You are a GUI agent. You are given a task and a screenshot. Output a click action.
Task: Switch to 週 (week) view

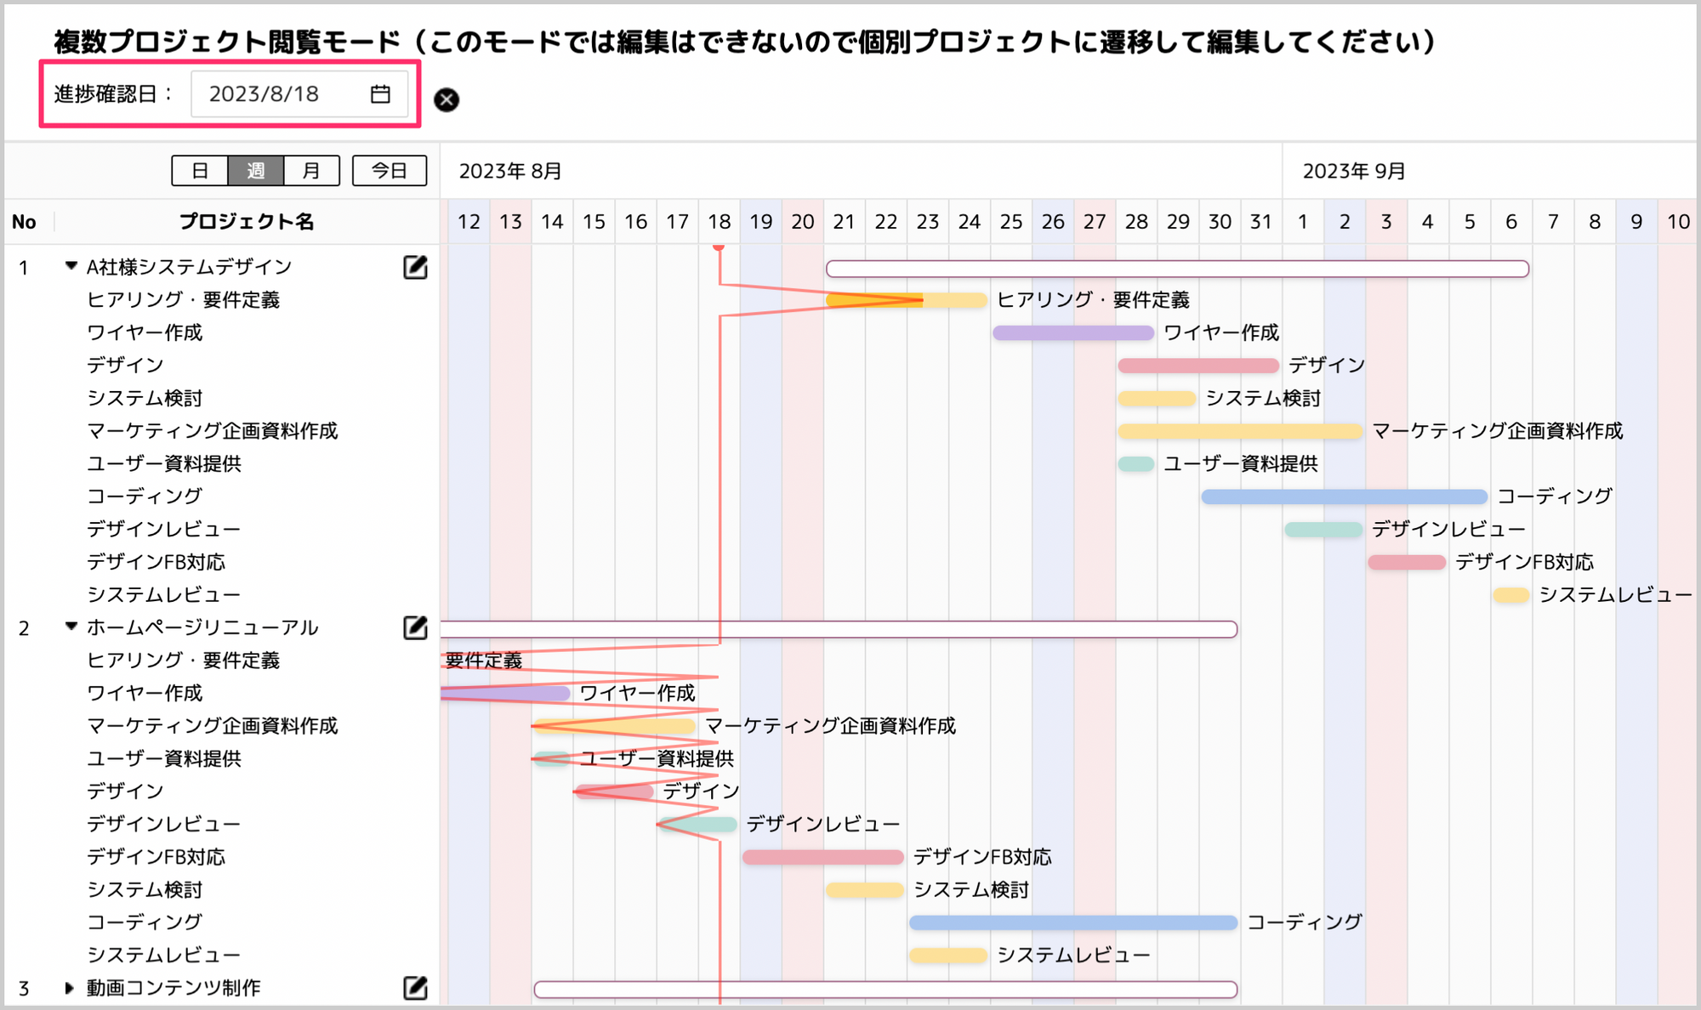click(255, 170)
